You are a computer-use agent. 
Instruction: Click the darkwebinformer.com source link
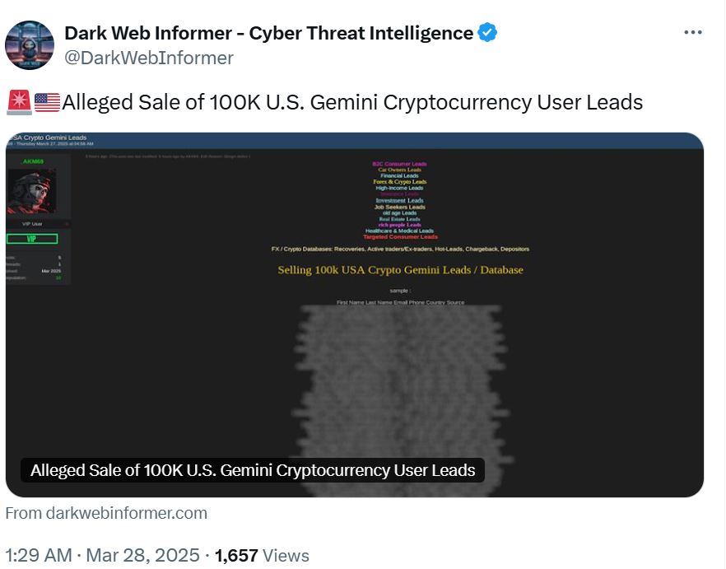coord(106,513)
